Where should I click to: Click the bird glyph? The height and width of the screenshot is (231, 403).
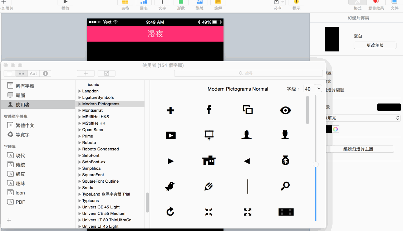tap(170, 186)
